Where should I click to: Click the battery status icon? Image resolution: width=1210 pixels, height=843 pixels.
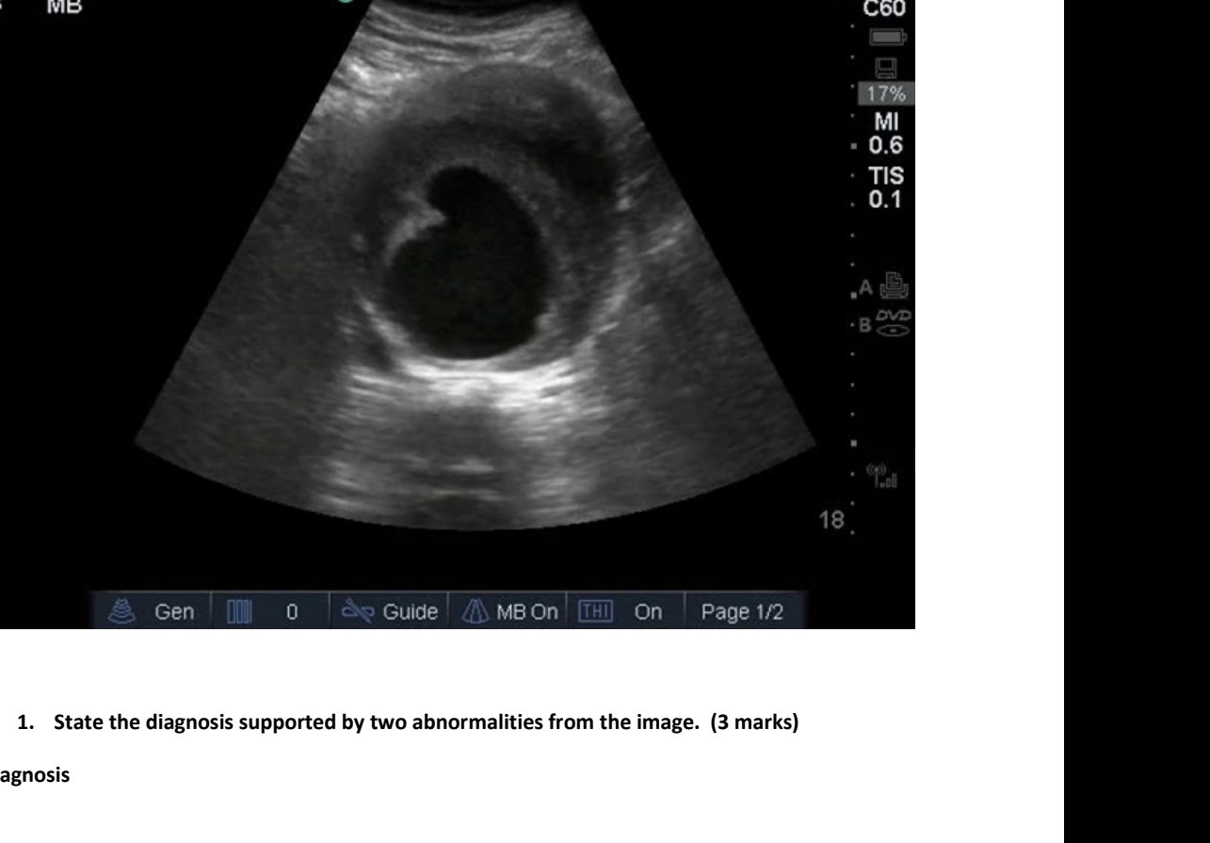click(x=890, y=39)
